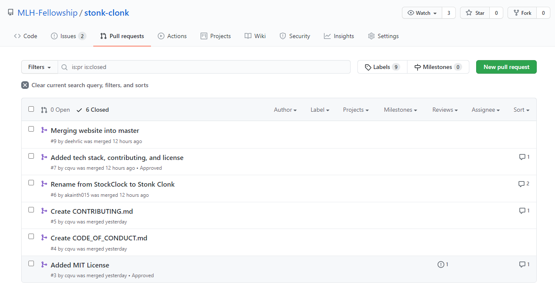Screen dimensions: 555x292
Task: Check the box for Added tech stack PR
Action: point(31,156)
